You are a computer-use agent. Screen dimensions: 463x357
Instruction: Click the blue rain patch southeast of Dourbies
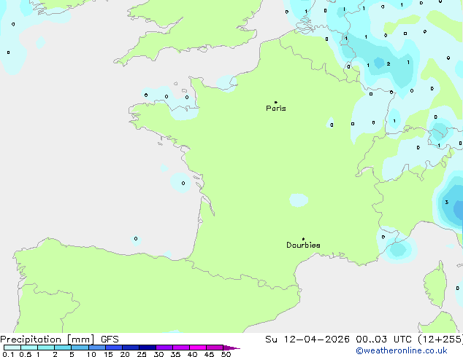(397, 250)
